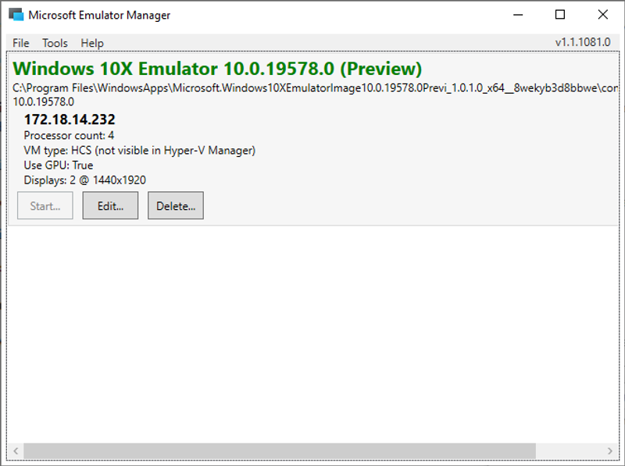Click the C:\Program Files install path text
The image size is (625, 466).
[x=316, y=88]
